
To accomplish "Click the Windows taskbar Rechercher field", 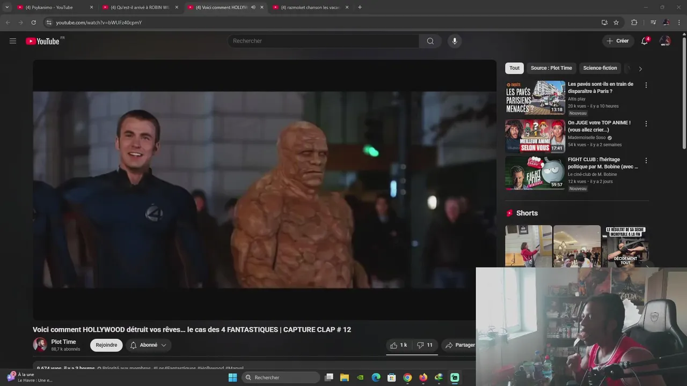I will (x=282, y=377).
